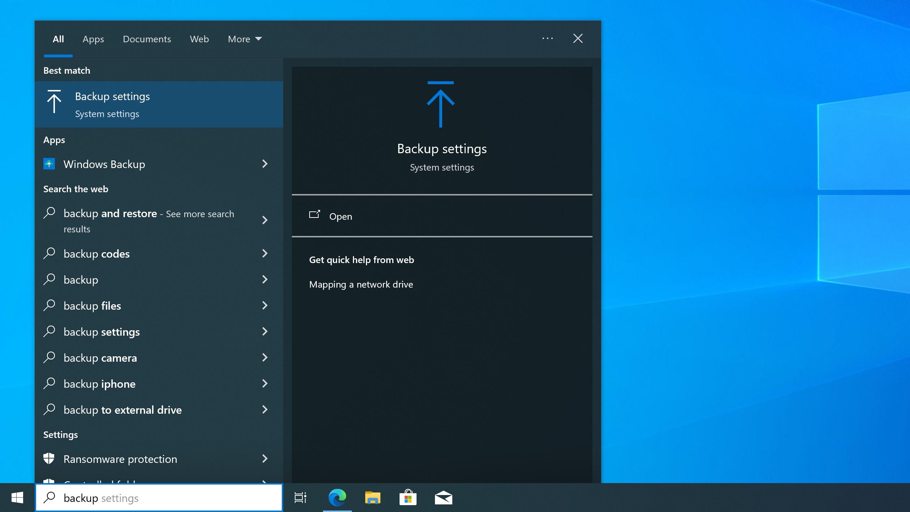910x512 pixels.
Task: Click the Ransomware protection shield icon
Action: (49, 458)
